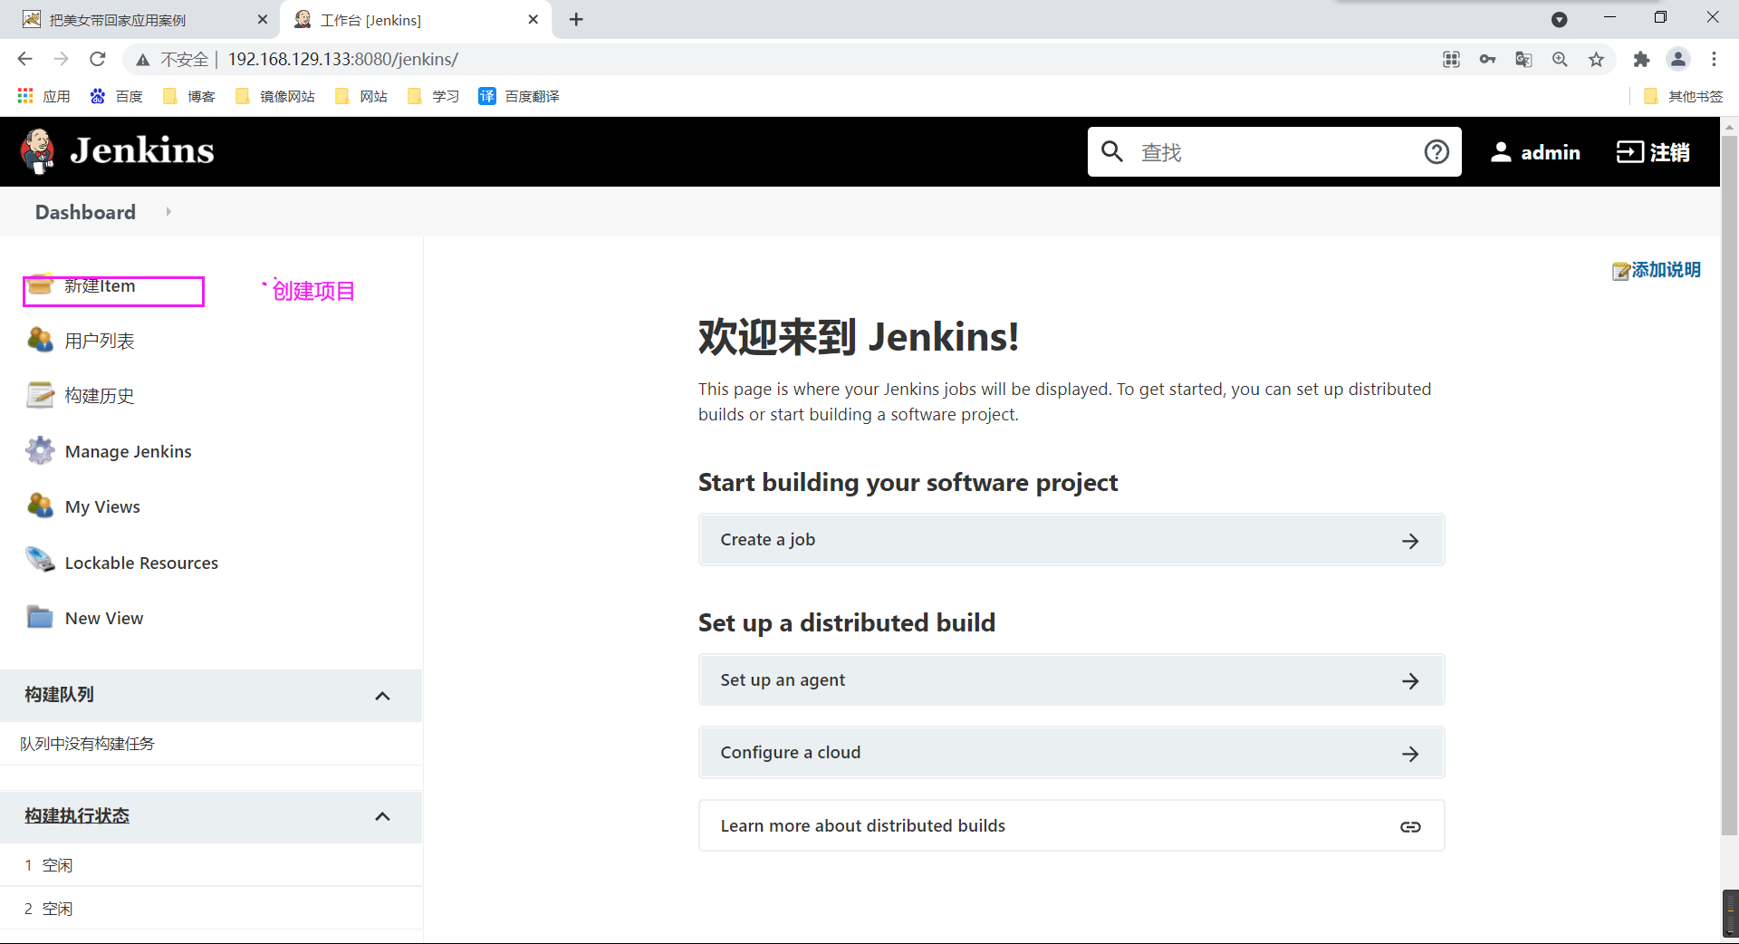Reload the page with browser refresh icon
The height and width of the screenshot is (944, 1739).
98,59
